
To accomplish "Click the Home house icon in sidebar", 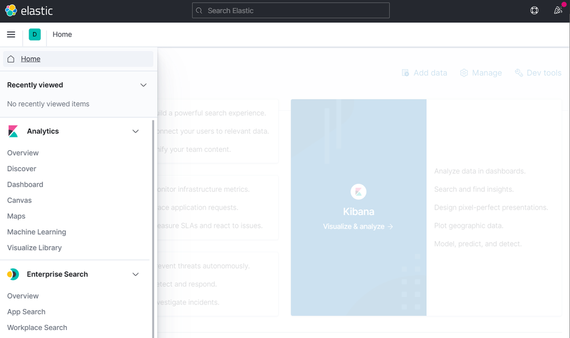I will tap(11, 59).
